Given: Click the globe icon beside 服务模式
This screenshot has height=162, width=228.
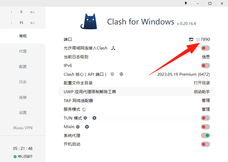Looking at the screenshot, I should point(84,109).
